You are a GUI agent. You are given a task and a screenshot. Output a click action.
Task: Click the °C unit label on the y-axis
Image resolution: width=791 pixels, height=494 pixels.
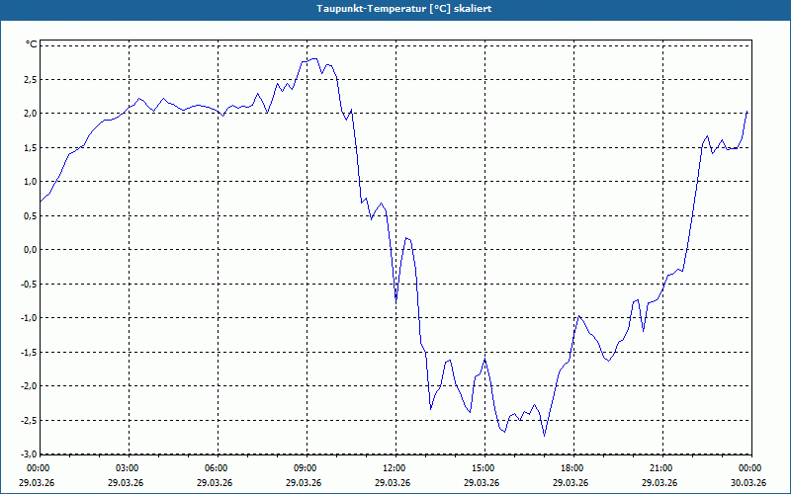pyautogui.click(x=32, y=44)
